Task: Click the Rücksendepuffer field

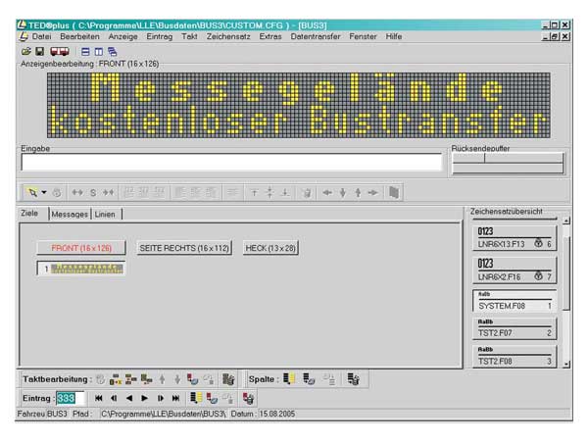Action: 508,163
